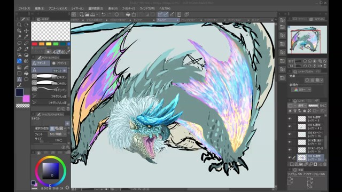Open palette color dropdown in Layer panel
This screenshot has width=342, height=192.
pos(292,106)
